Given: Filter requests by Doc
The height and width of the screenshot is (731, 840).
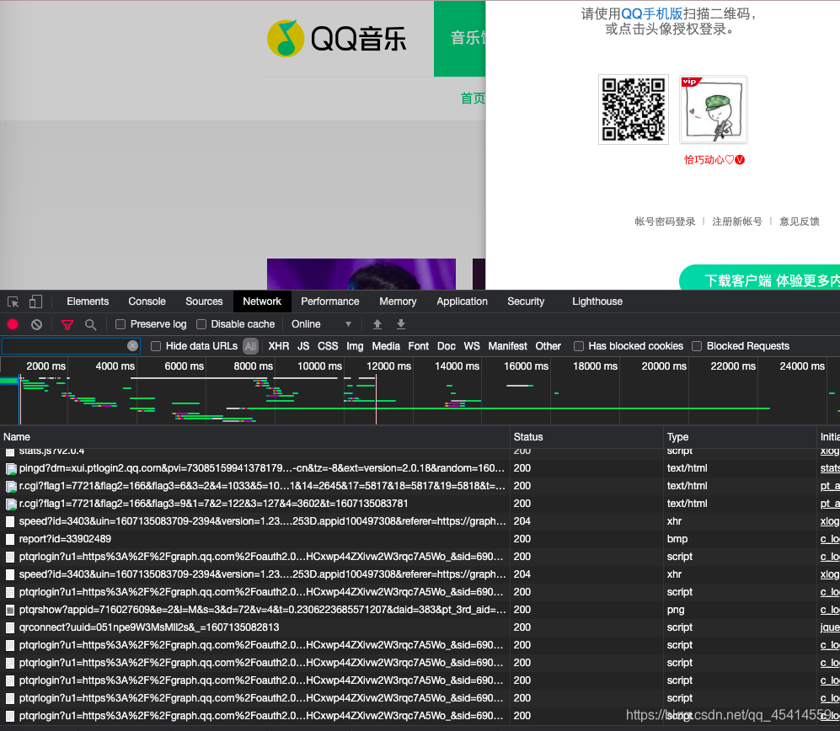Looking at the screenshot, I should (x=447, y=346).
